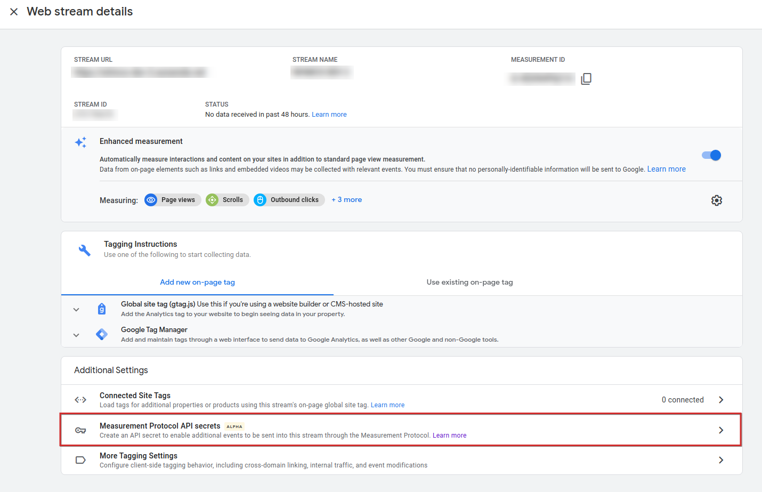Switch to the Use existing on-page tag tab
762x492 pixels.
[469, 282]
